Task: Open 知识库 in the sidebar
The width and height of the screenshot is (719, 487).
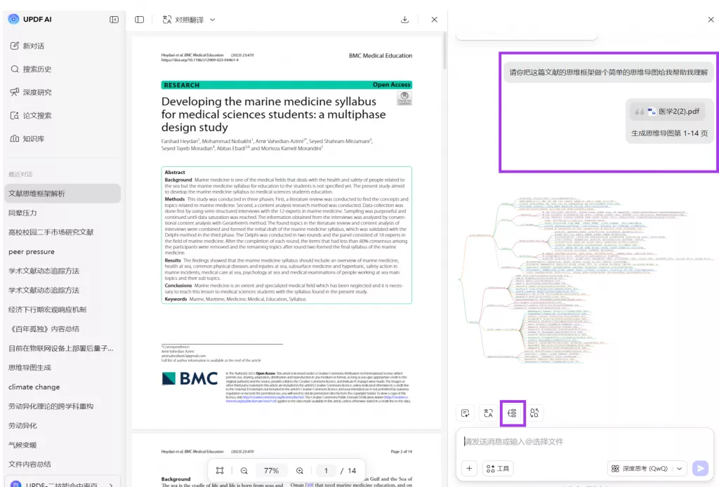Action: click(x=32, y=138)
